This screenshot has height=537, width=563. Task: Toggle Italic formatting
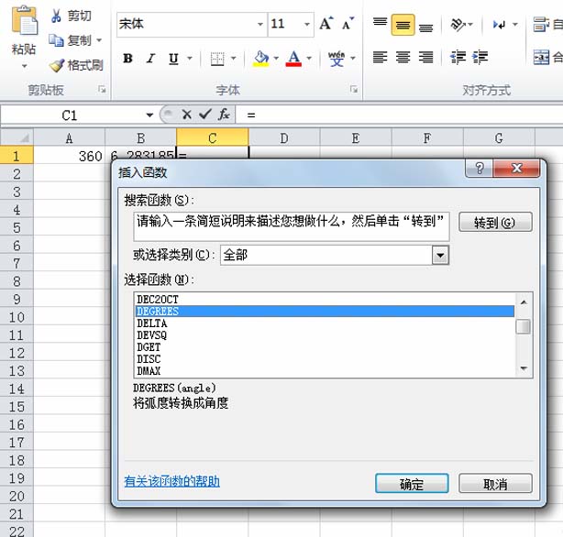[150, 58]
